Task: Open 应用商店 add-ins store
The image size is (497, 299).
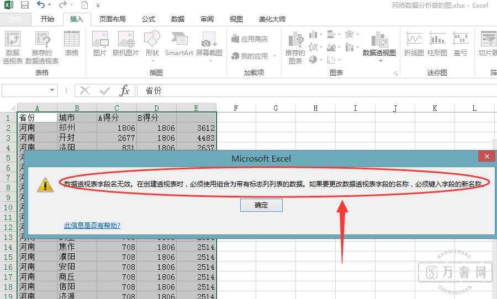Action: pyautogui.click(x=250, y=39)
